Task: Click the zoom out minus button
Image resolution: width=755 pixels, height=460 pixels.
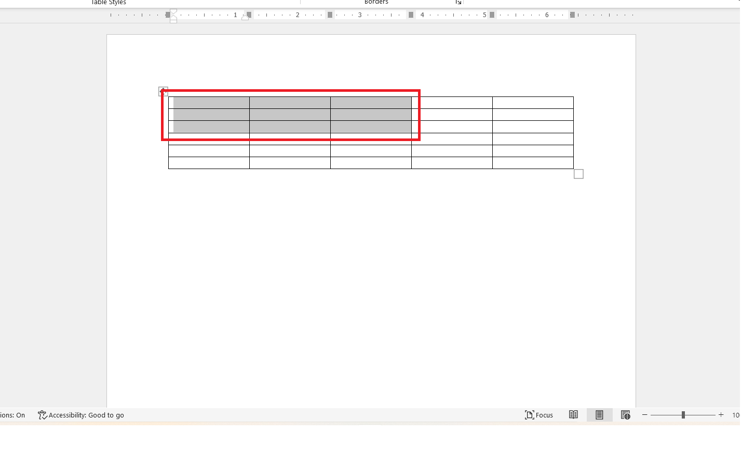Action: point(645,415)
